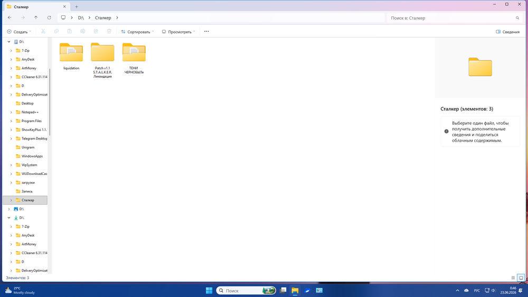Click the Сталкер window tab
The width and height of the screenshot is (528, 297).
tap(36, 7)
